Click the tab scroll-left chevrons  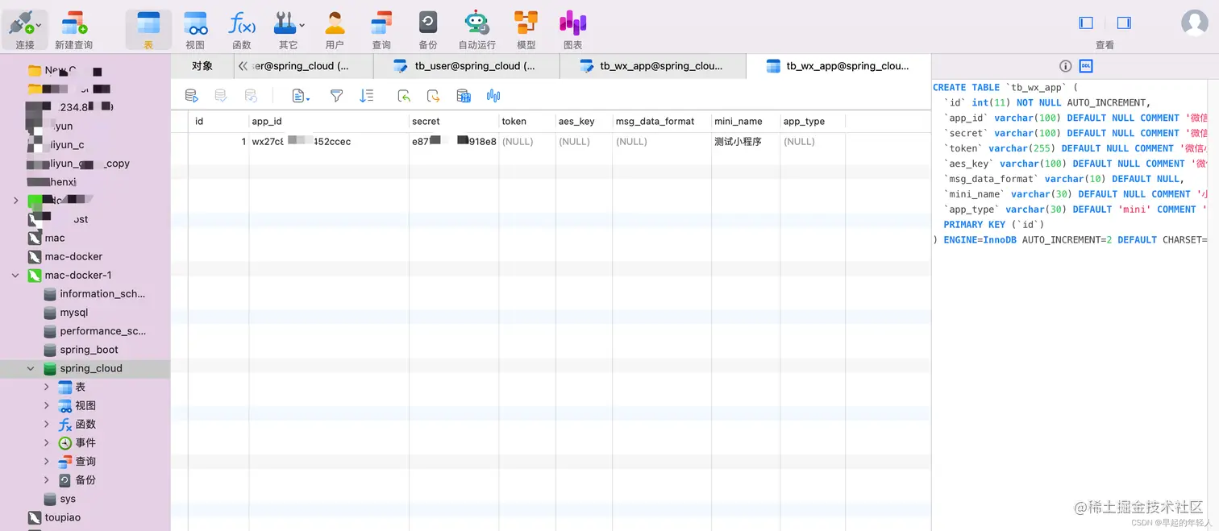[x=243, y=66]
